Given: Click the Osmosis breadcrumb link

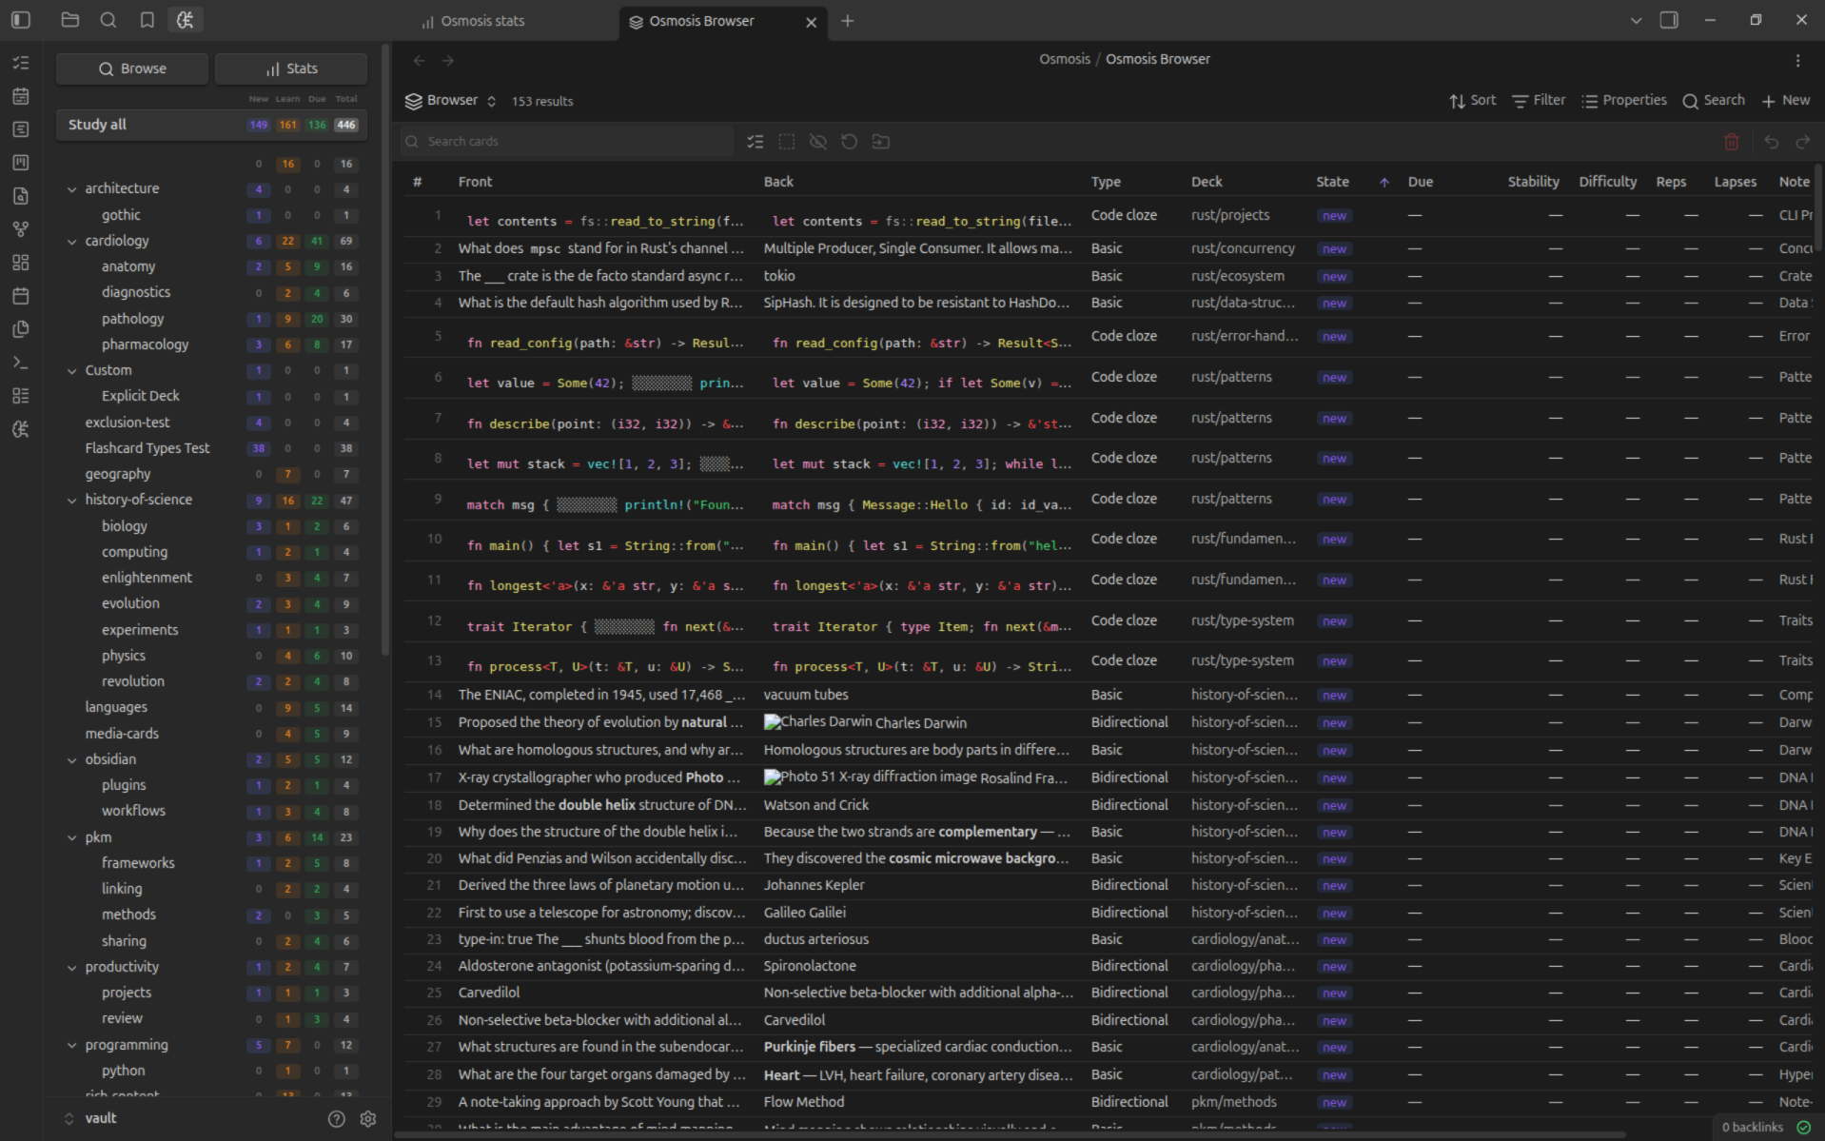Looking at the screenshot, I should click(x=1065, y=59).
